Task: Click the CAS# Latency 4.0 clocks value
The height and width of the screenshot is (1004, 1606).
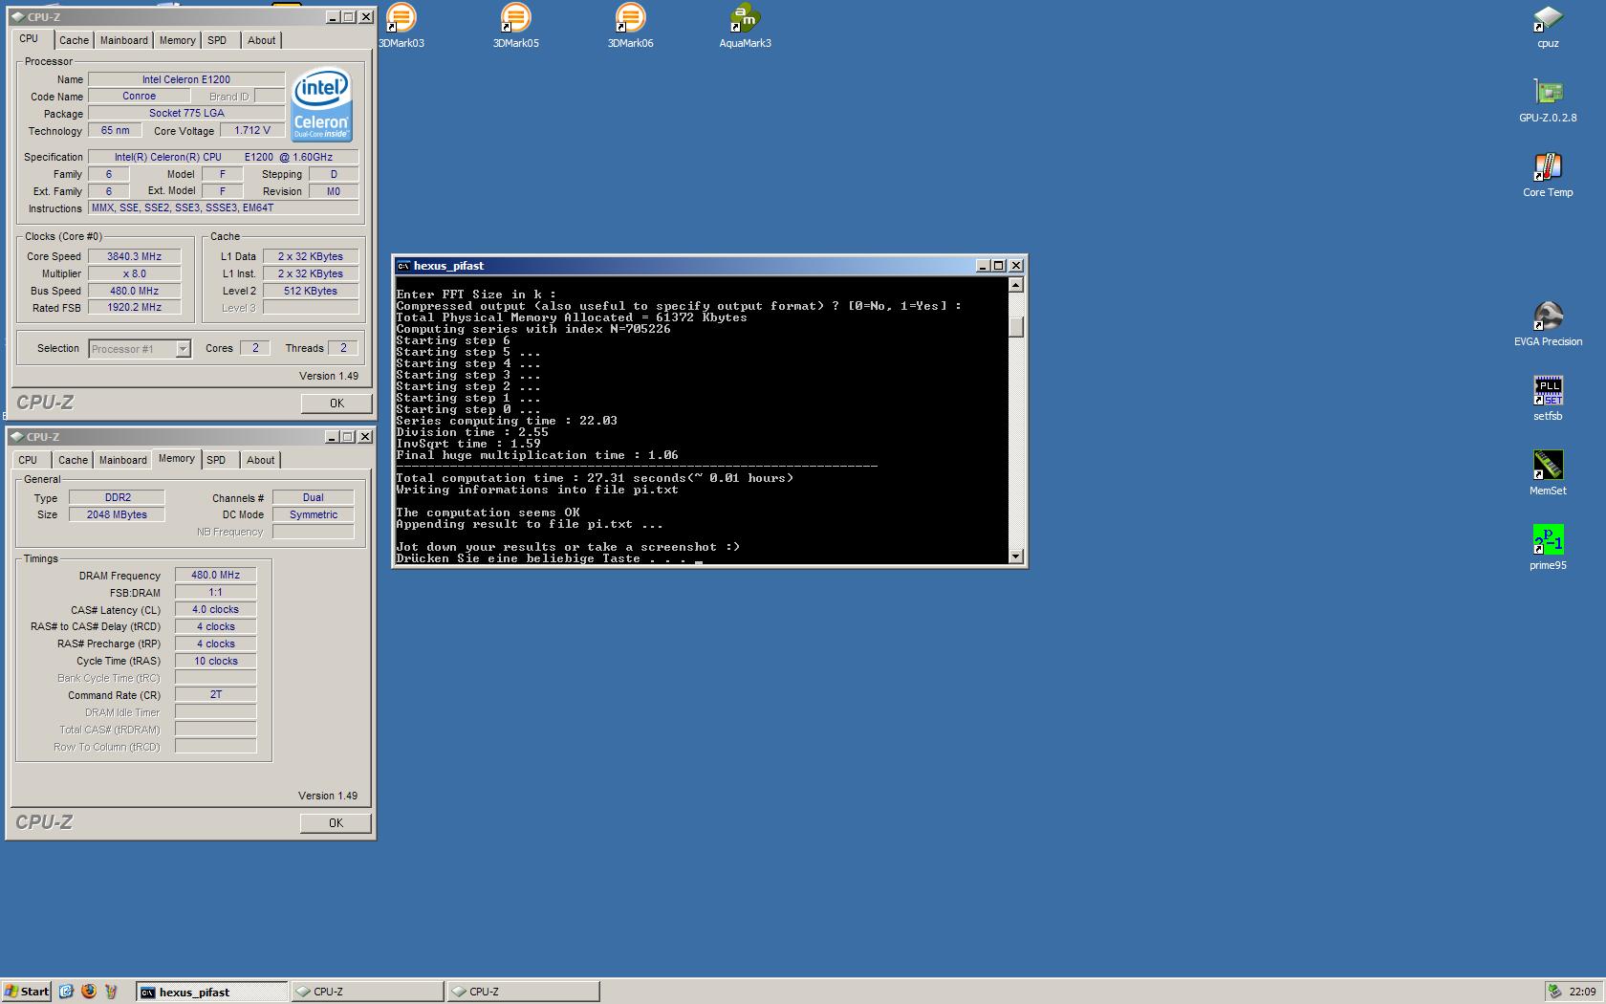Action: coord(215,610)
